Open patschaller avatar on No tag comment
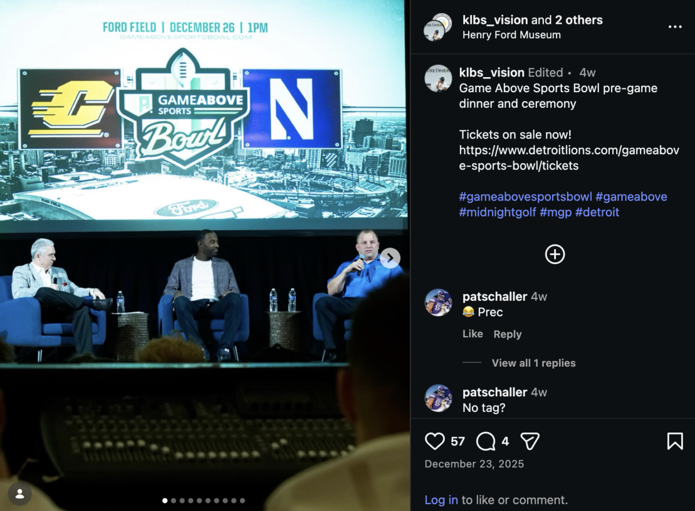Viewport: 695px width, 511px height. coord(438,399)
